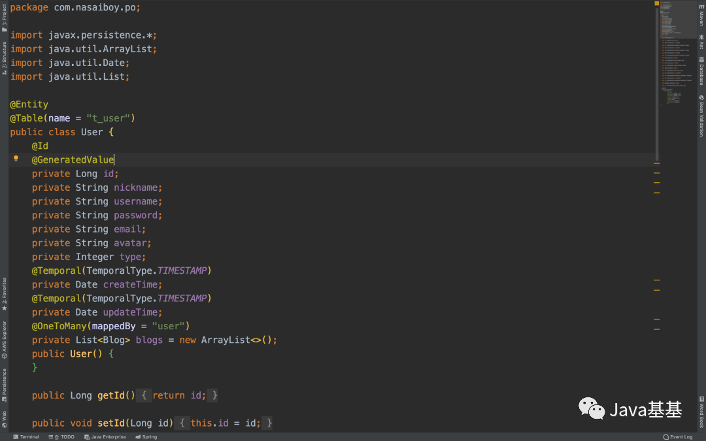Click the javax.persistence.* import
The width and height of the screenshot is (706, 441).
(100, 35)
